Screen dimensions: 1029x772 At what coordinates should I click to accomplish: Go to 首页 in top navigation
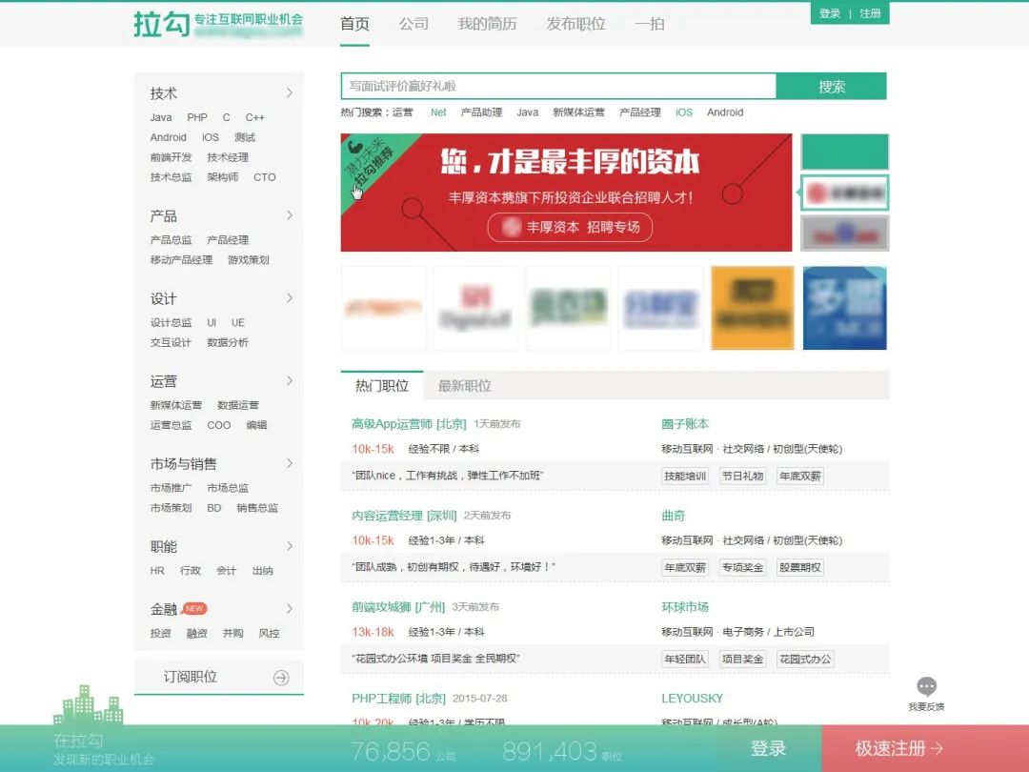354,24
